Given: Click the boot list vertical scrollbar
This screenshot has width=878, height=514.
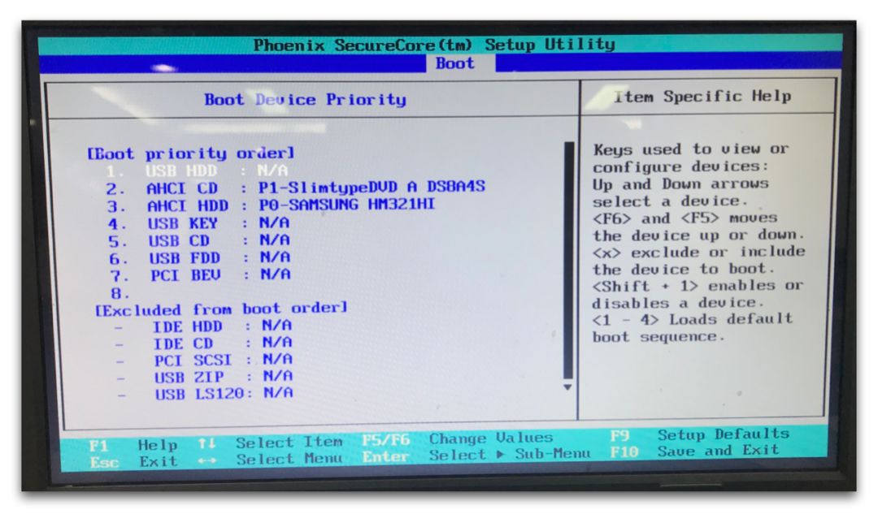Looking at the screenshot, I should coord(569,260).
